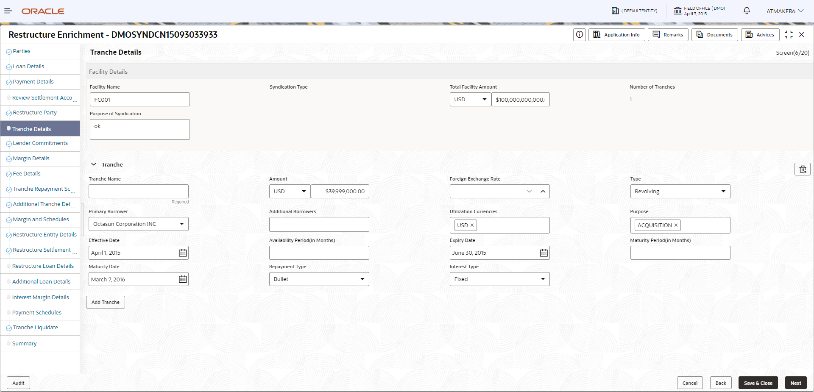Click the Add Tranche button
This screenshot has height=392, width=814.
106,302
